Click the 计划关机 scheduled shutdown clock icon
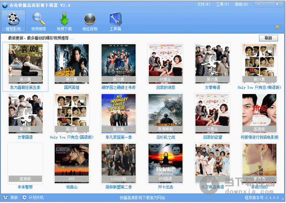The image size is (286, 203). [x=24, y=197]
